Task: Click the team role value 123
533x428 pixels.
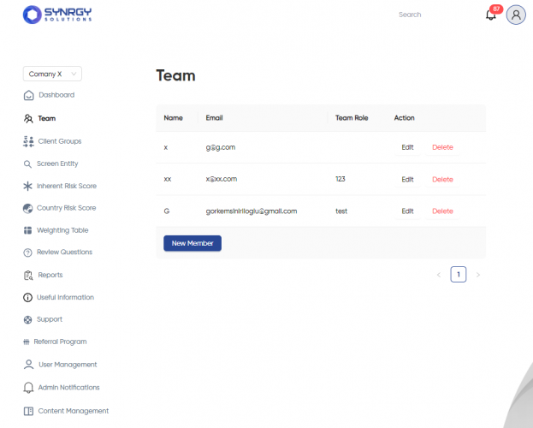Action: point(340,179)
